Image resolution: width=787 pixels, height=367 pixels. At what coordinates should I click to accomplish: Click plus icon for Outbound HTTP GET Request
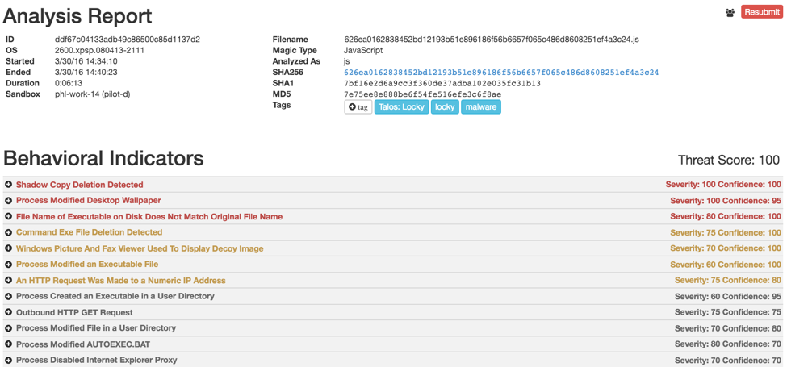[x=9, y=312]
